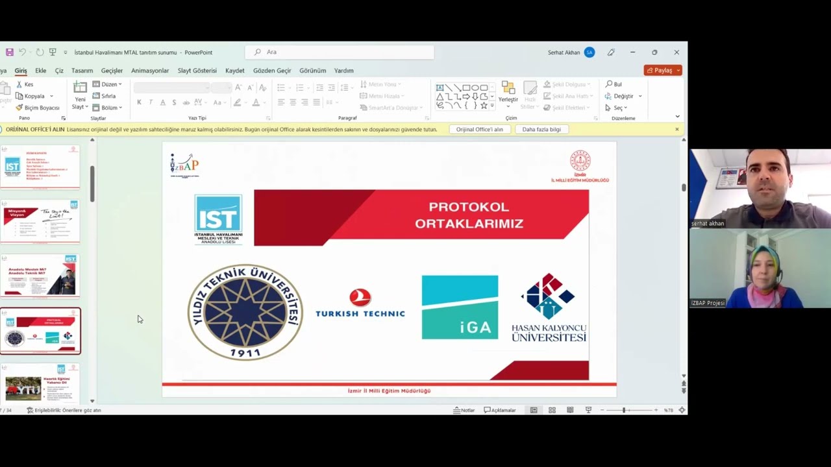Toggle Italic (T) formatting

point(151,102)
